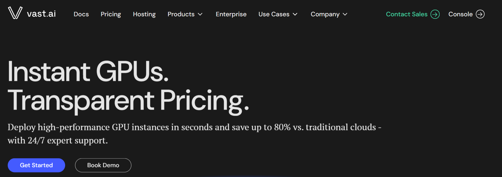Click the chevron next to Company
Viewport: 502px width, 177px height.
click(345, 15)
